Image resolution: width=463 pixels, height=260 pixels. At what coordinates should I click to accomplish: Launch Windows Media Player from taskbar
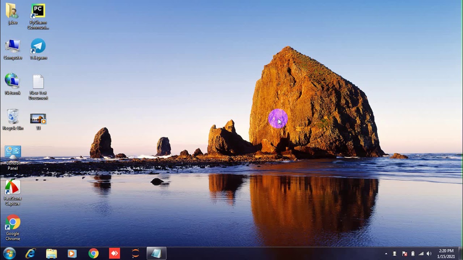pos(72,253)
